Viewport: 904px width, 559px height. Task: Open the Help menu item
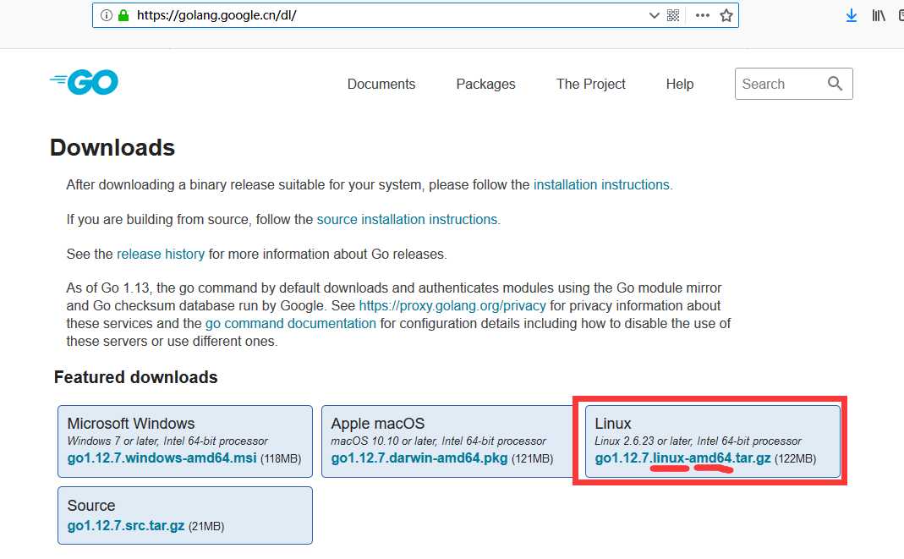click(680, 84)
